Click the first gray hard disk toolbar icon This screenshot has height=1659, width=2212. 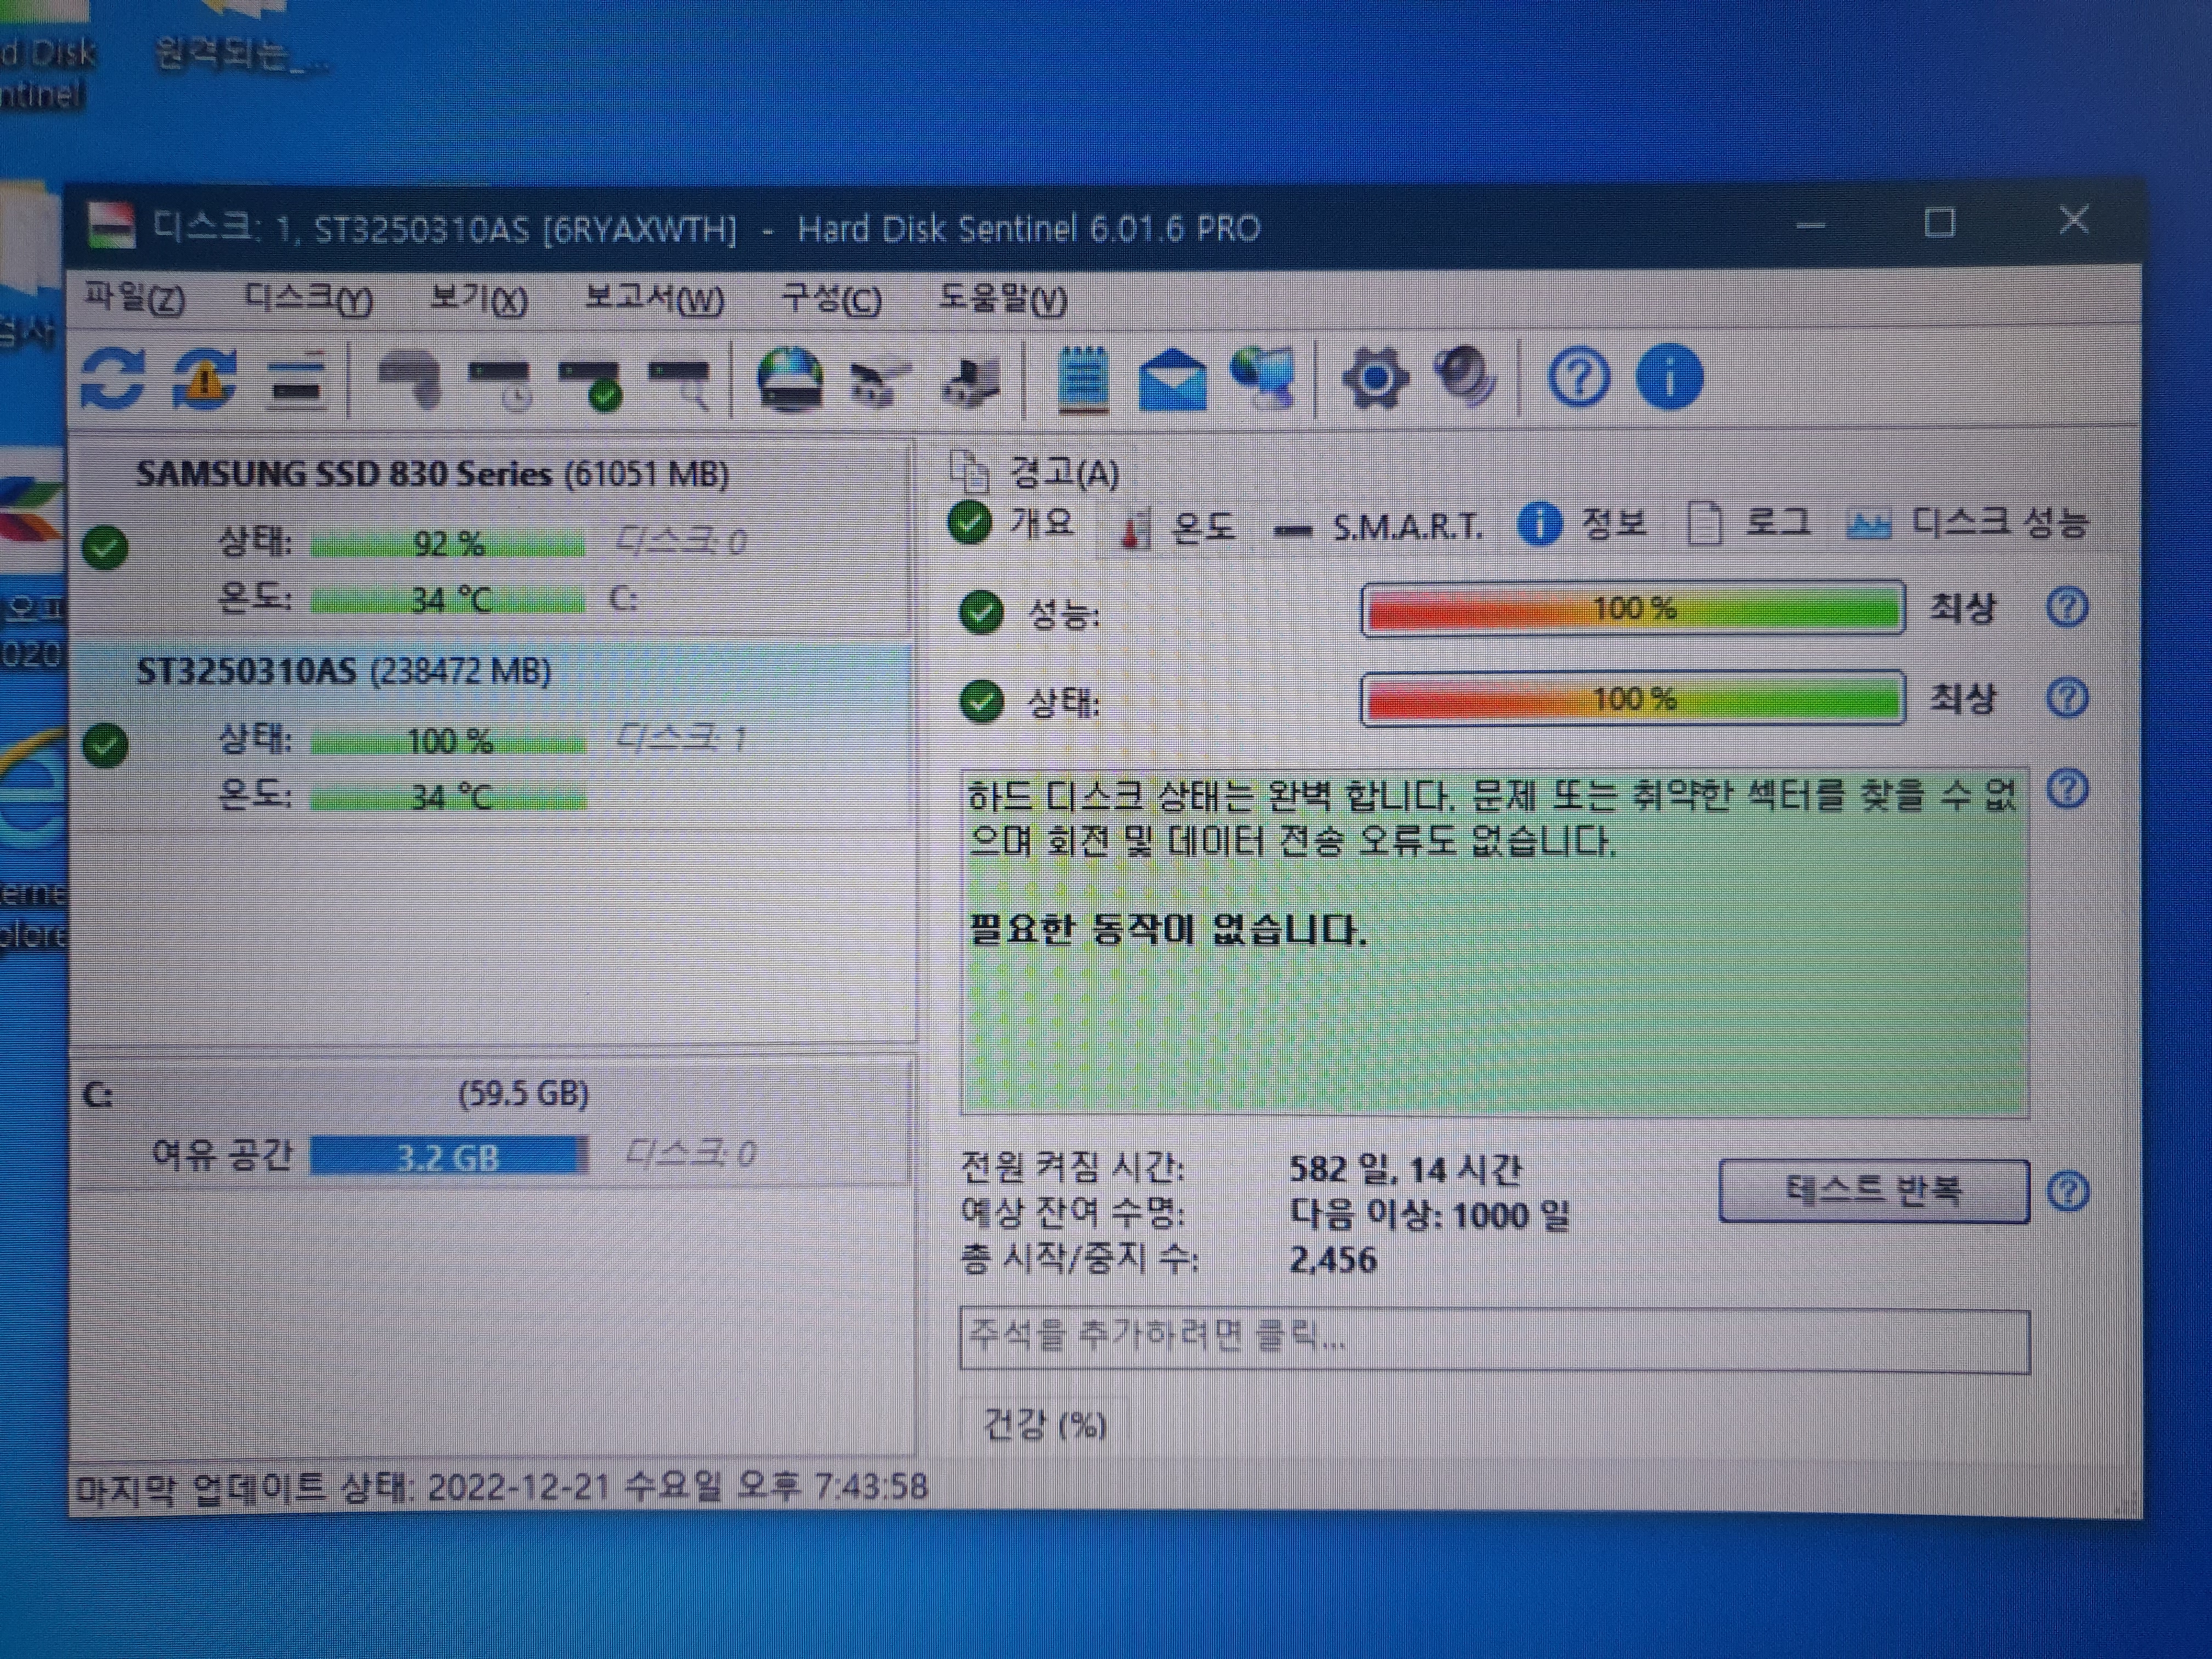(410, 381)
